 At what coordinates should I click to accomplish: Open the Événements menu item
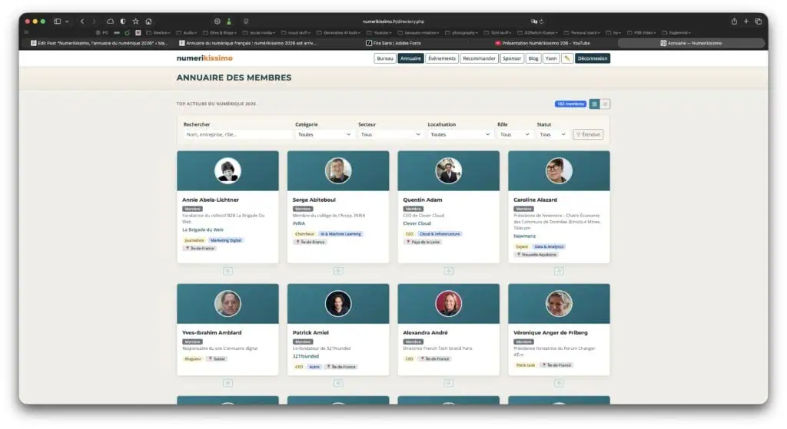click(442, 58)
